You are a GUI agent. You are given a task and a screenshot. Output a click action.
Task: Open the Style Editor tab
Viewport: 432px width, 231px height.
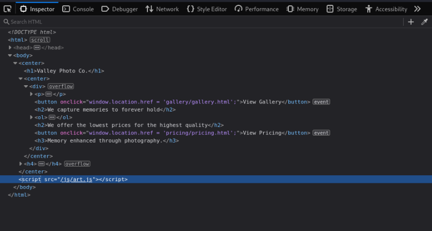click(207, 9)
